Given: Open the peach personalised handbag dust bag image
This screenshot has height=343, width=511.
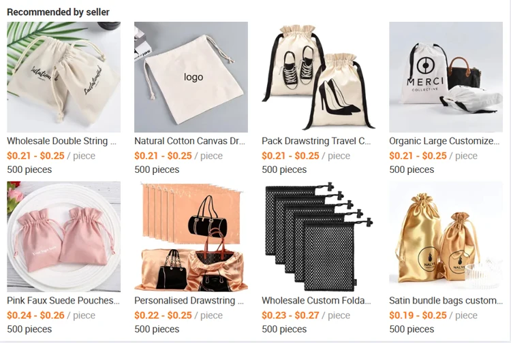Looking at the screenshot, I should click(x=191, y=237).
